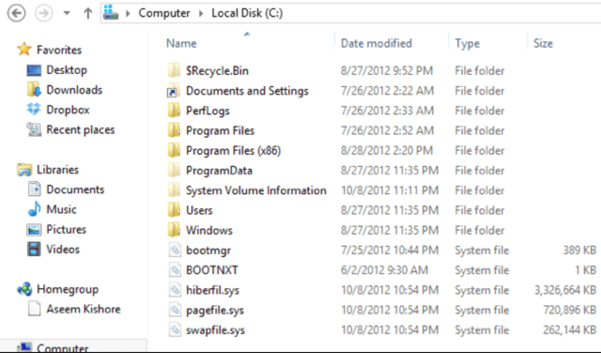Screen dimensions: 601x353
Task: Select System Volume Information folder
Action: click(x=256, y=191)
